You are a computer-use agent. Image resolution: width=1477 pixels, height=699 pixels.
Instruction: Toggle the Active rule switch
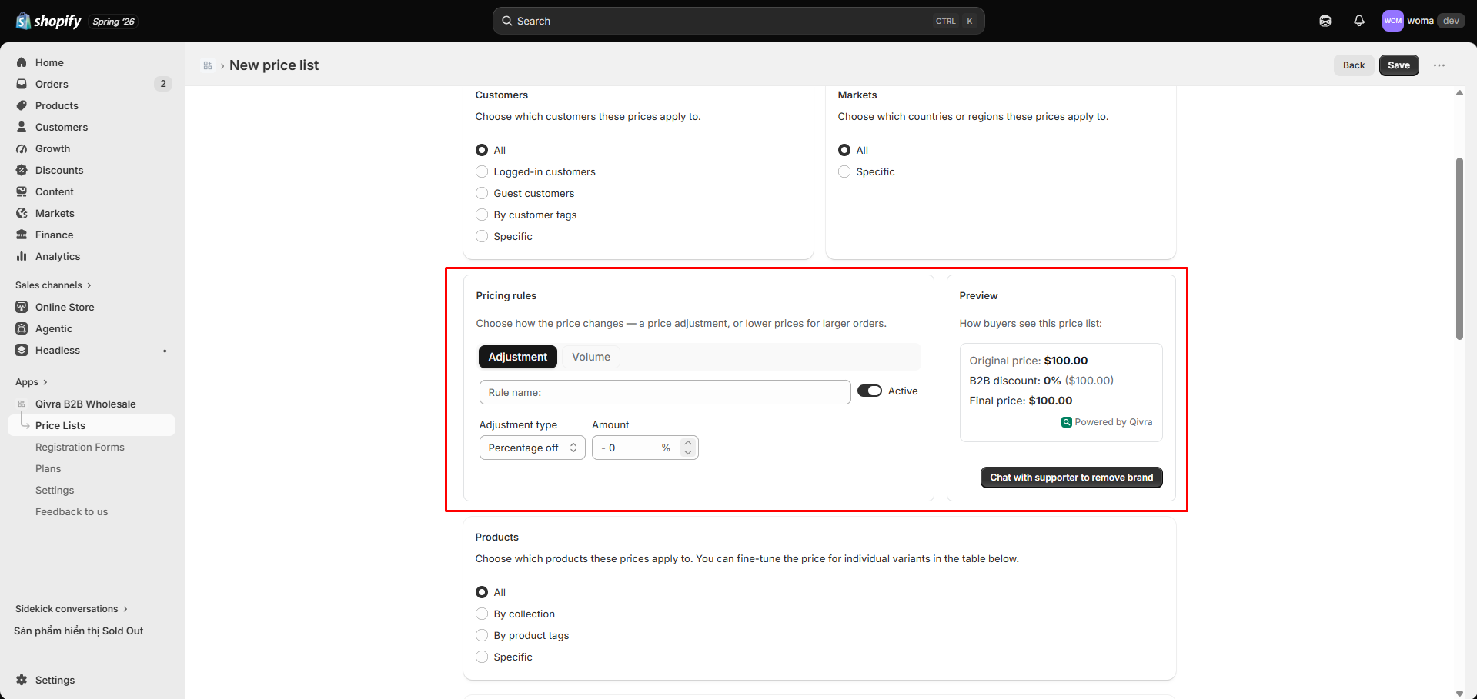pos(870,391)
